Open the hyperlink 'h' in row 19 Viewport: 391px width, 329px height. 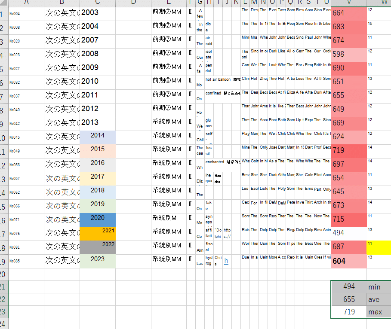226,261
